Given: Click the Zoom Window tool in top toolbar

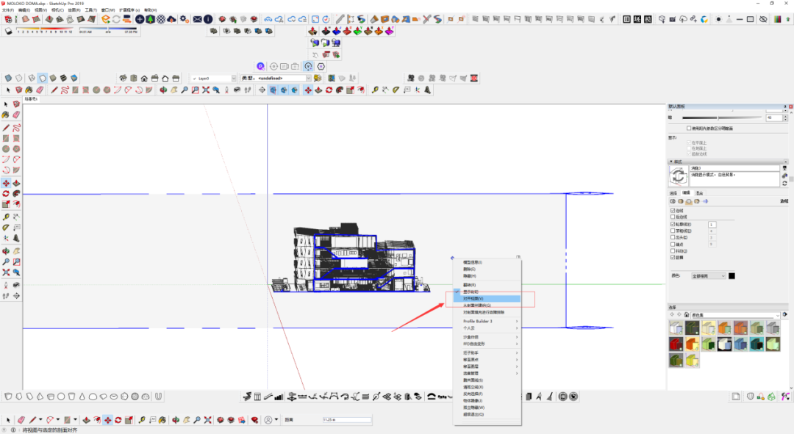Looking at the screenshot, I should [x=195, y=90].
